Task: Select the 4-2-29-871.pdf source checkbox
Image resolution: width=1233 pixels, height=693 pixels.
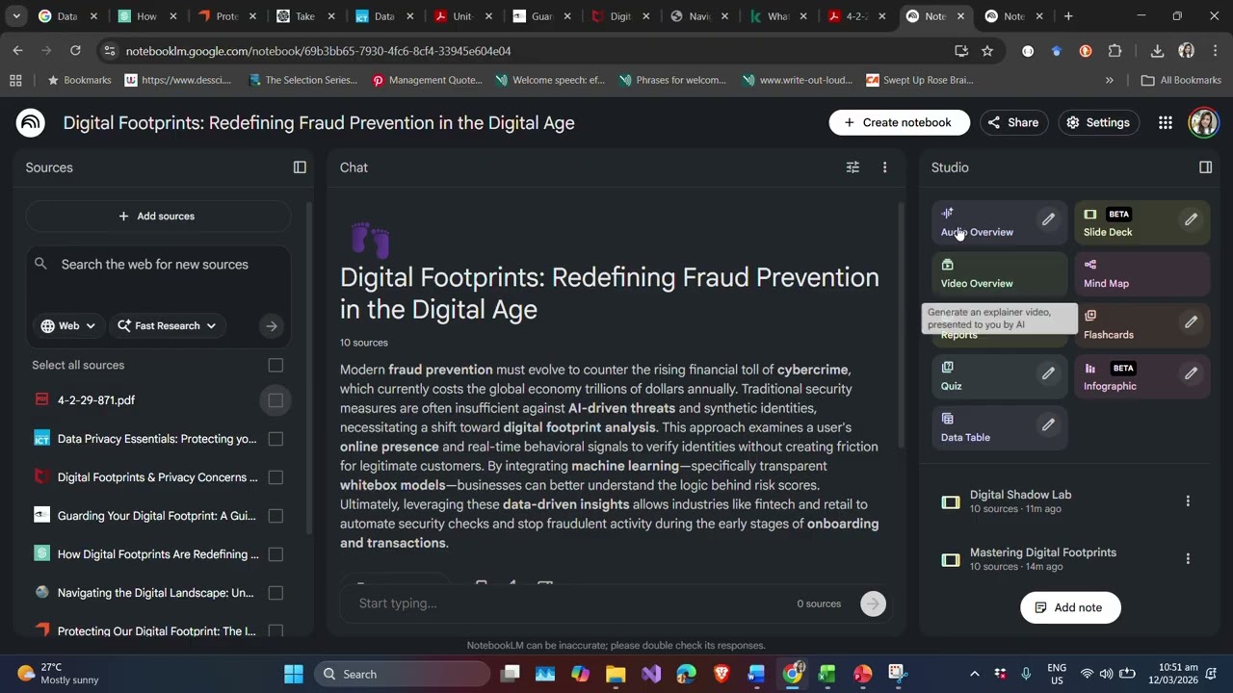Action: coord(275,400)
